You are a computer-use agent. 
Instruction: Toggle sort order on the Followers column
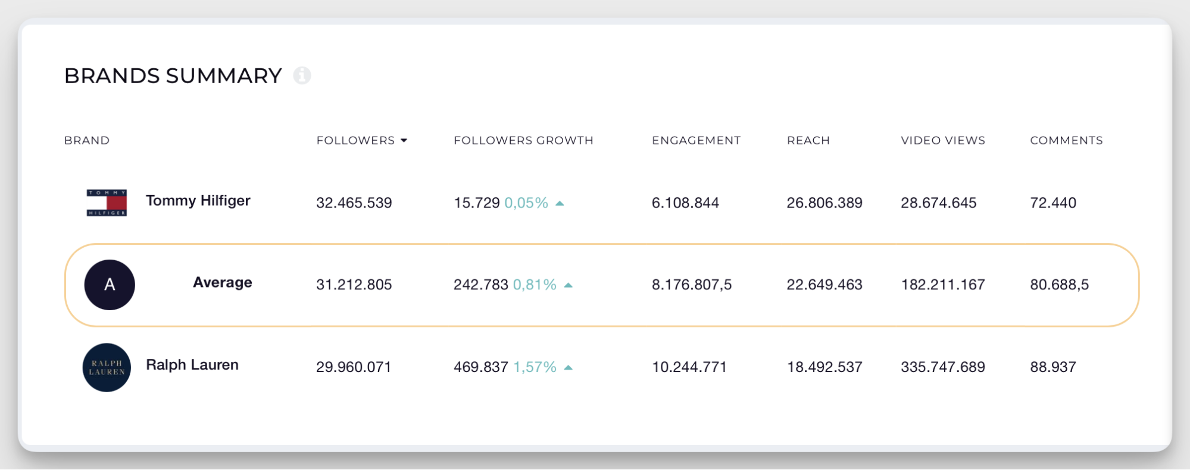tap(354, 140)
